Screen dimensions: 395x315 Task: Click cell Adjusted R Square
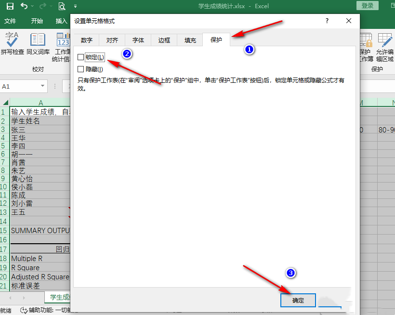tap(40, 276)
